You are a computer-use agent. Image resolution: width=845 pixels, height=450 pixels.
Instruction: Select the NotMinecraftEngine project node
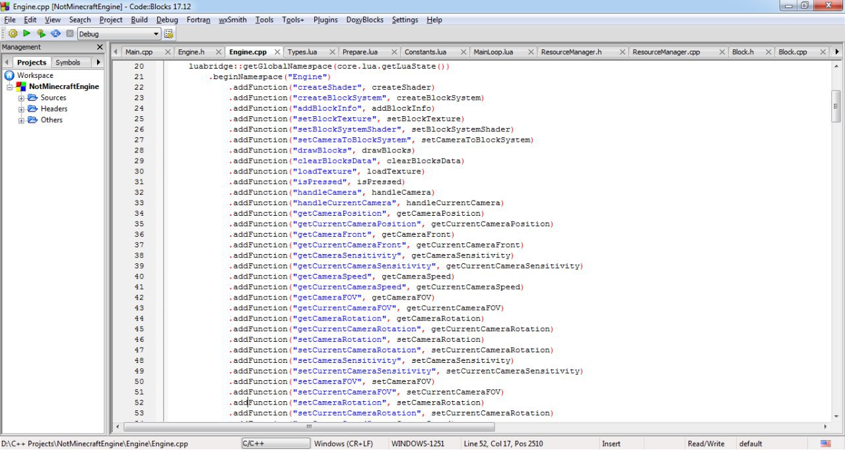[63, 86]
